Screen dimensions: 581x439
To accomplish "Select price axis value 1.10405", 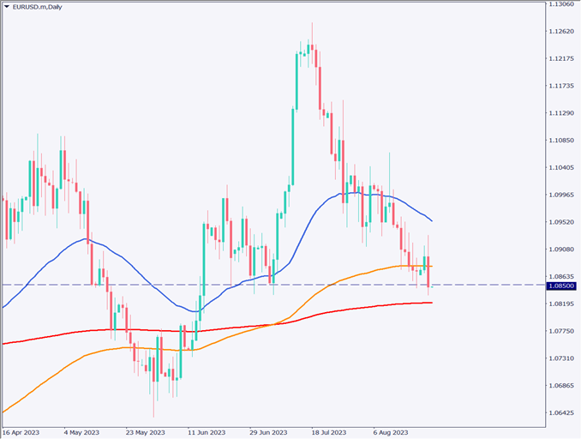I will [x=561, y=167].
